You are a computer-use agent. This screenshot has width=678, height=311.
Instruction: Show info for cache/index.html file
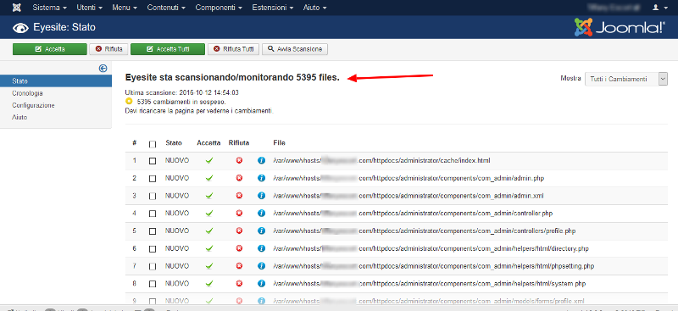[261, 160]
